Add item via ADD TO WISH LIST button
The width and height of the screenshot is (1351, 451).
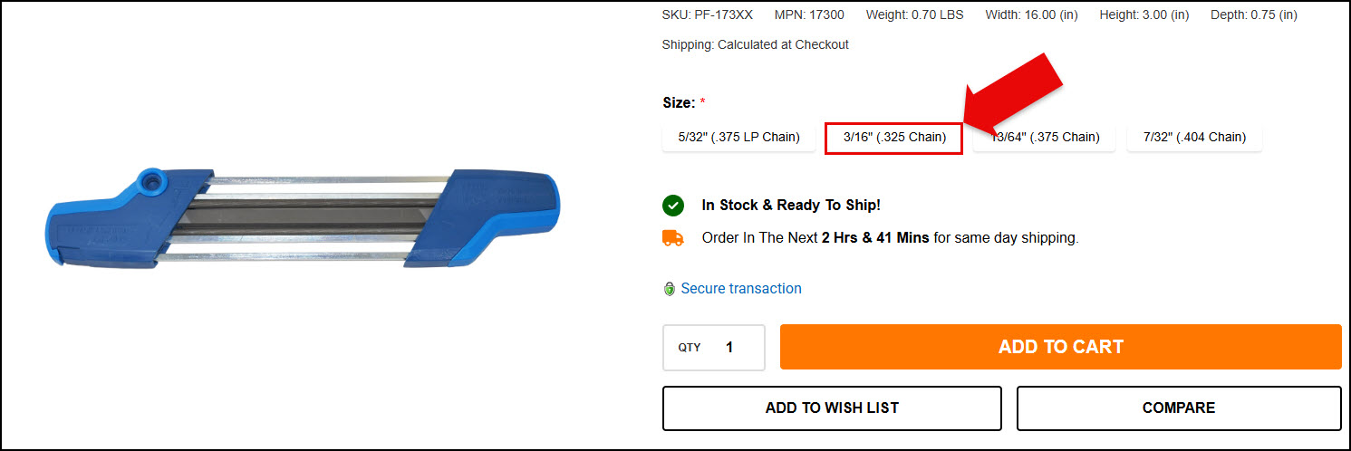click(x=832, y=408)
